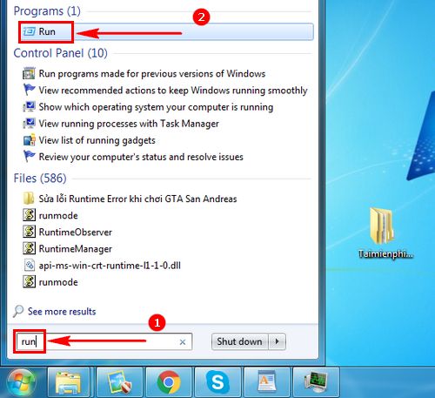The height and width of the screenshot is (398, 435).
Task: Click folder icon beside Sửa lỗi Runtime Error
Action: 29,199
